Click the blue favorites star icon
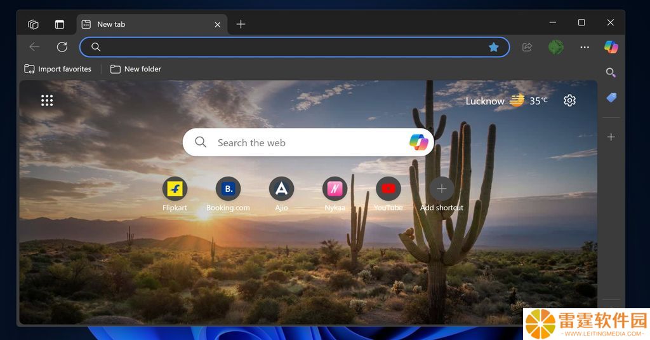The height and width of the screenshot is (340, 650). [493, 47]
